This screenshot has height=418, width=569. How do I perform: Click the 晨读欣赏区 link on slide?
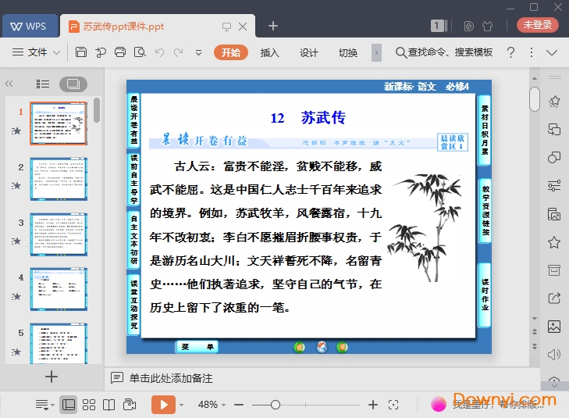click(x=453, y=142)
